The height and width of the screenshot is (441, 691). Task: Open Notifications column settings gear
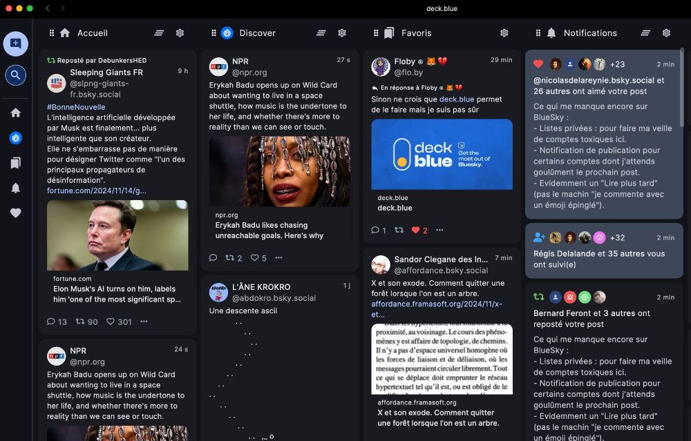click(x=666, y=33)
